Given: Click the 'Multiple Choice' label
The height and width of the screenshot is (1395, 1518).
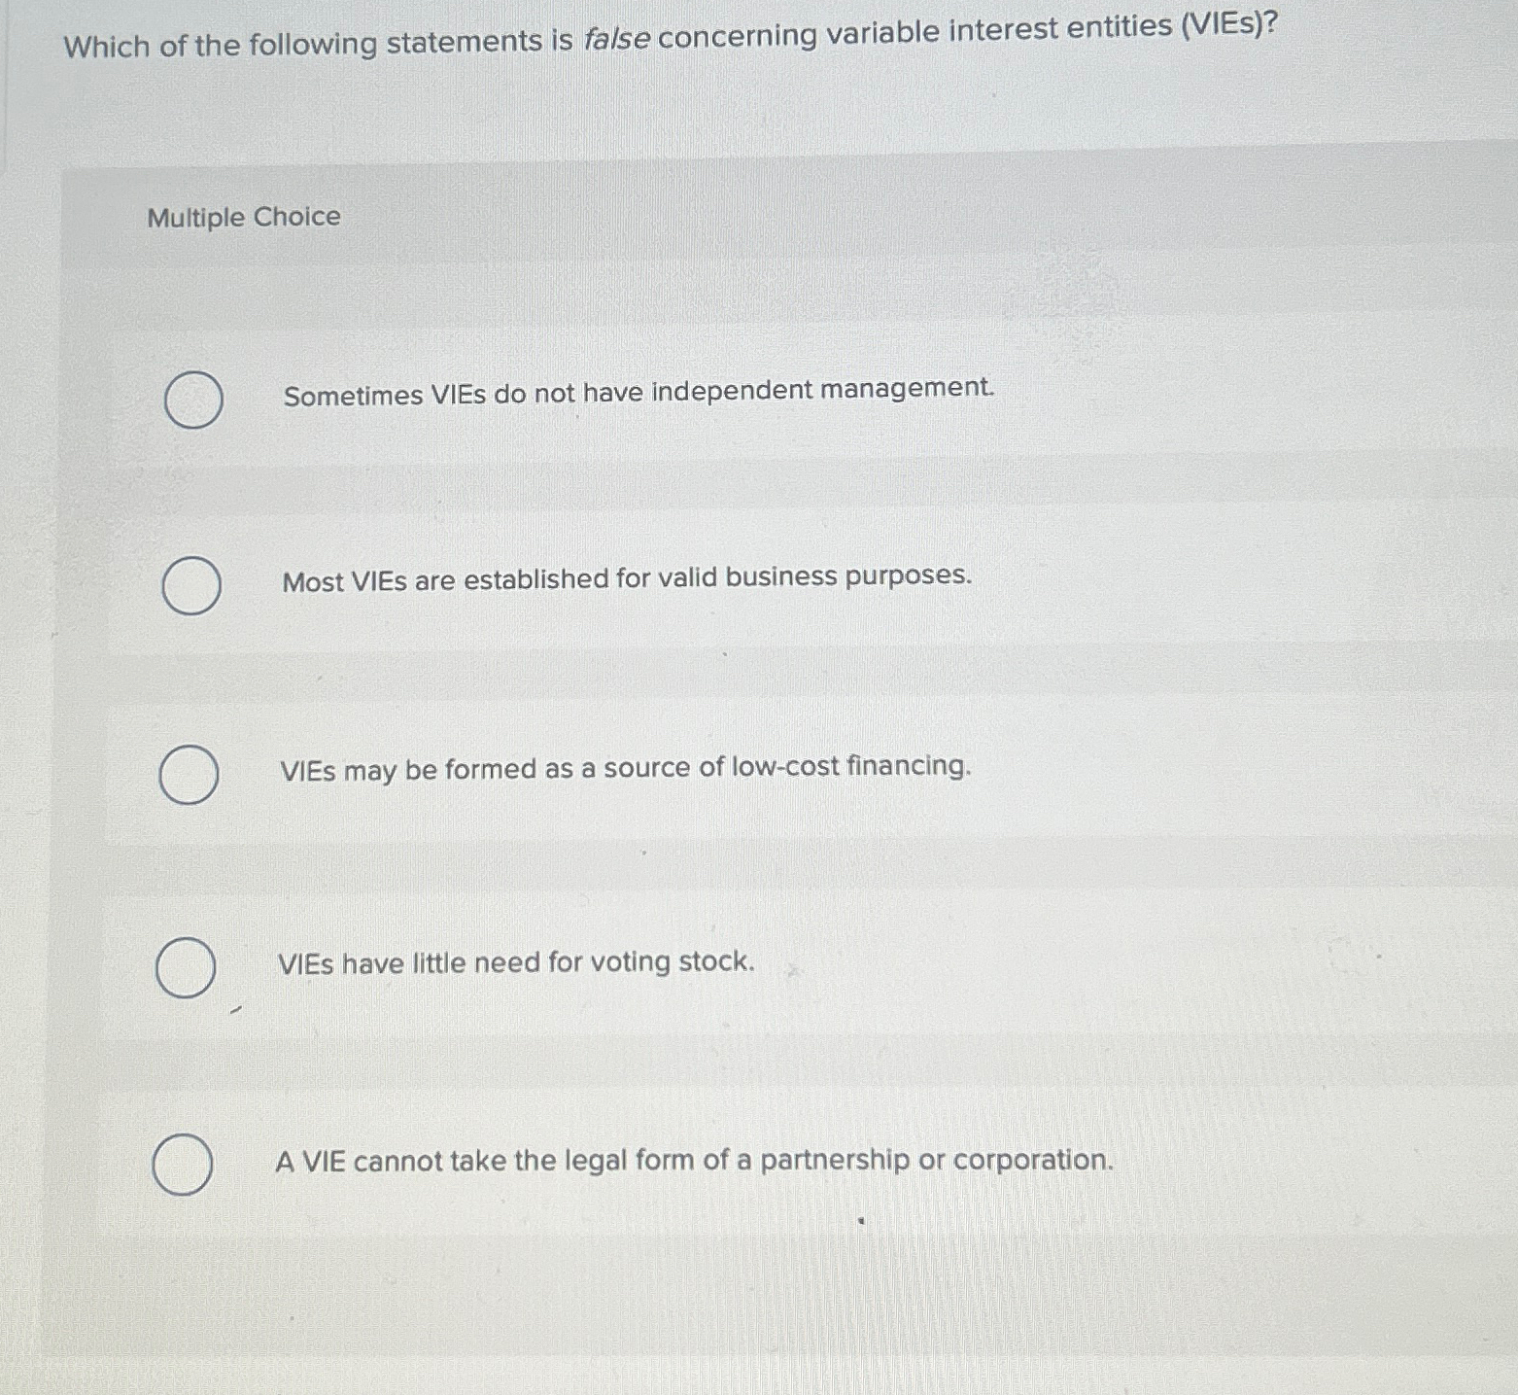Looking at the screenshot, I should tap(242, 217).
